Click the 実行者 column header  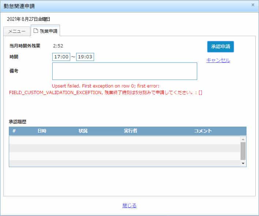pos(131,131)
